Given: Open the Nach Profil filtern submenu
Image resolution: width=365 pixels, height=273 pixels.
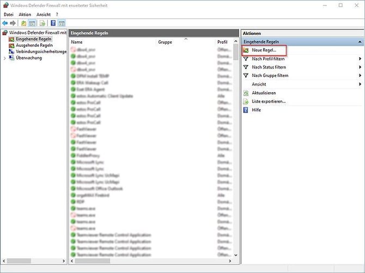Looking at the screenshot, I should [x=360, y=58].
